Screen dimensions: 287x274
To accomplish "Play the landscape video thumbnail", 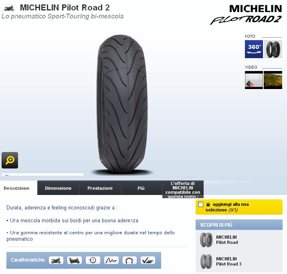I will (x=273, y=80).
